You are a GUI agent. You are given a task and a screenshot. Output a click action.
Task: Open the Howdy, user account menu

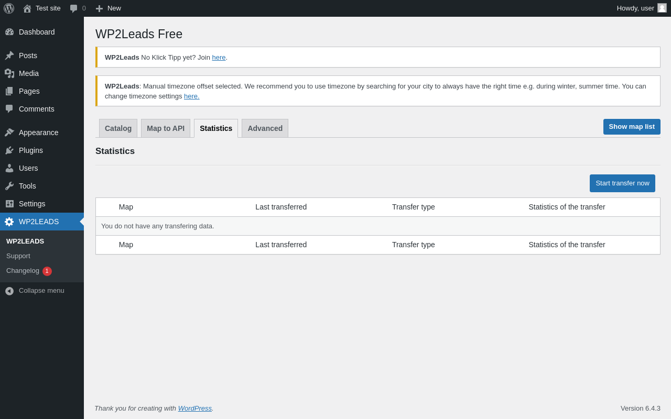(635, 8)
